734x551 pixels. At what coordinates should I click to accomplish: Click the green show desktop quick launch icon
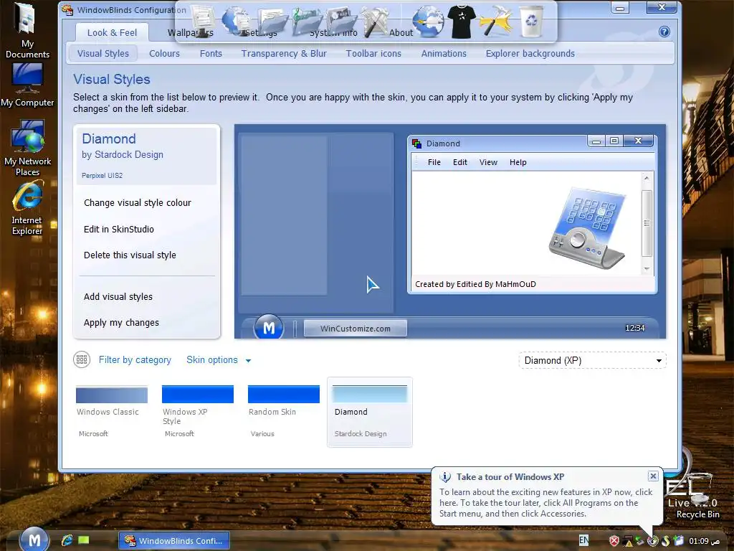click(84, 540)
